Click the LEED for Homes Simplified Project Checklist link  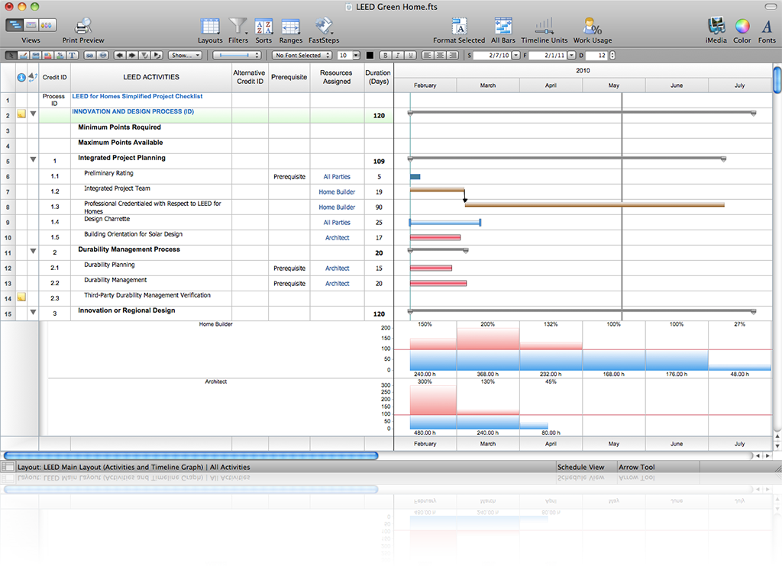coord(137,97)
